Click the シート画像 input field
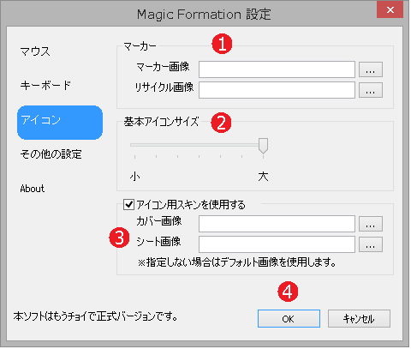 pos(277,244)
